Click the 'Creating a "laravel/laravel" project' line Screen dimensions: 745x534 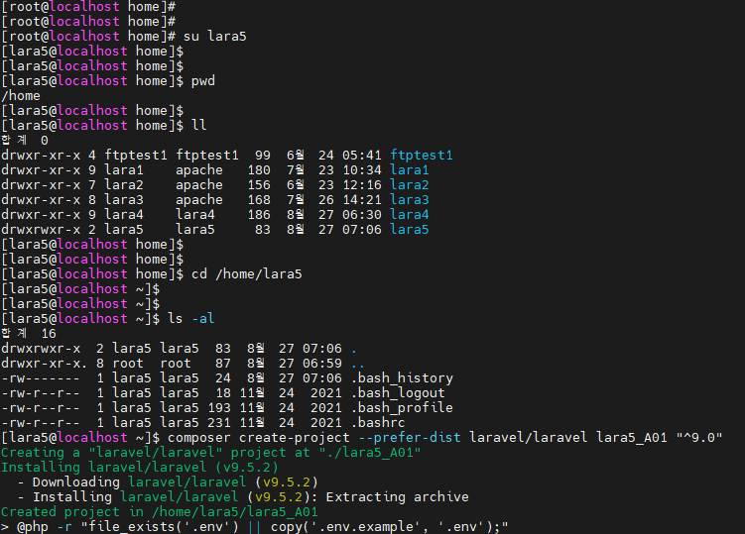tap(211, 453)
